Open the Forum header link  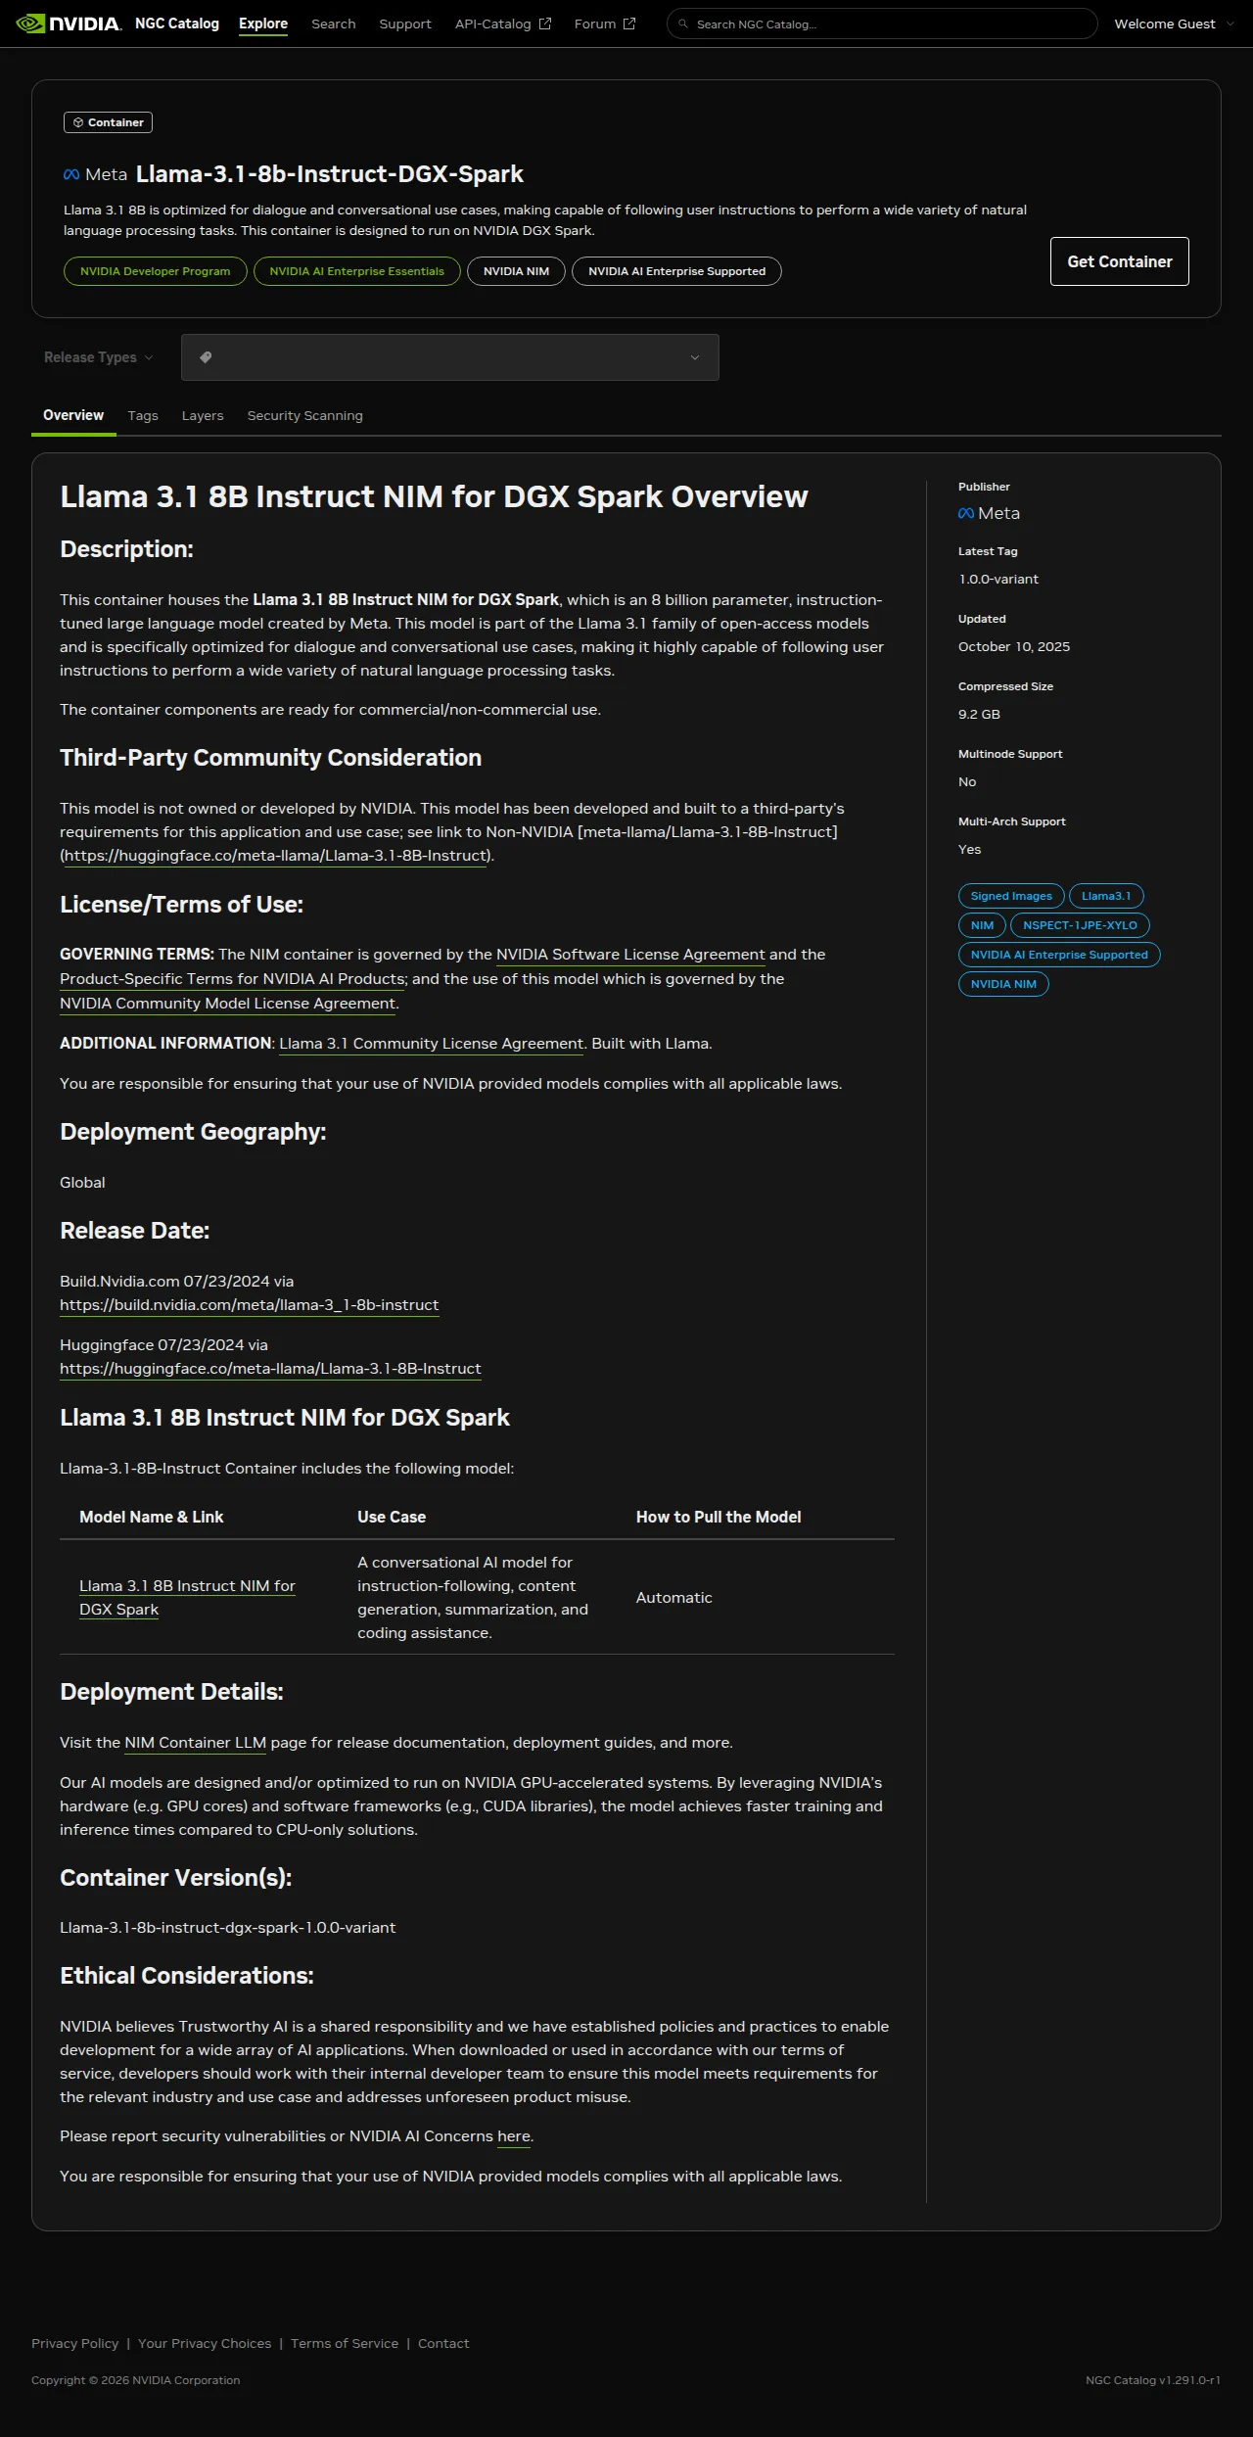click(604, 23)
